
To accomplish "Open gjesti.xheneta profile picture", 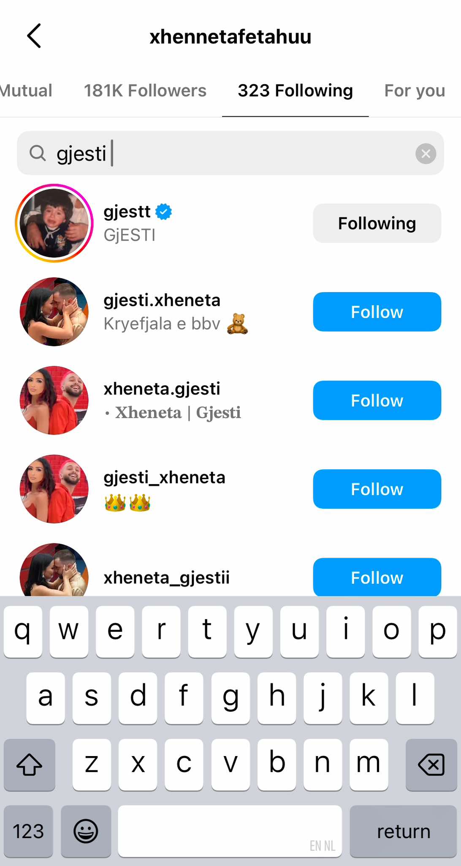I will click(54, 312).
